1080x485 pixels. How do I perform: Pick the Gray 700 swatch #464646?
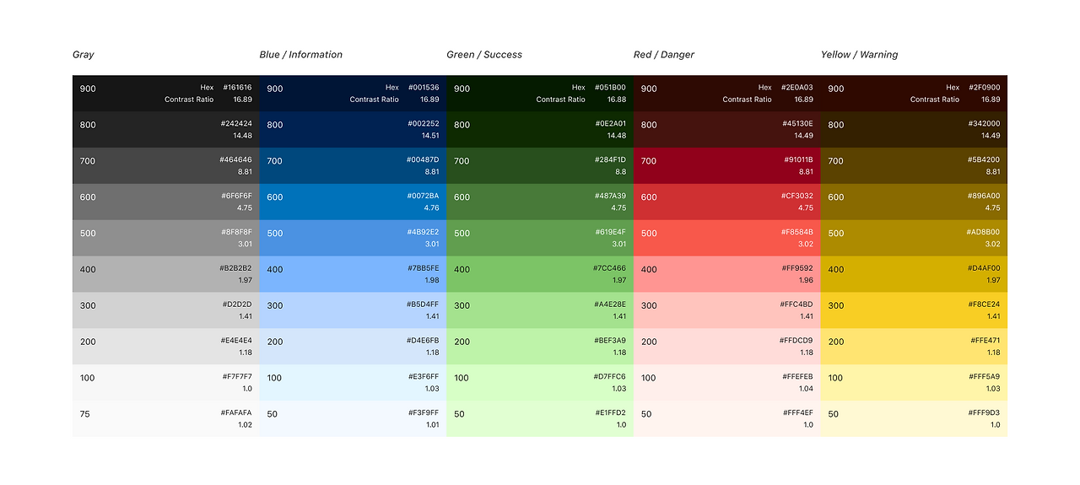(166, 166)
